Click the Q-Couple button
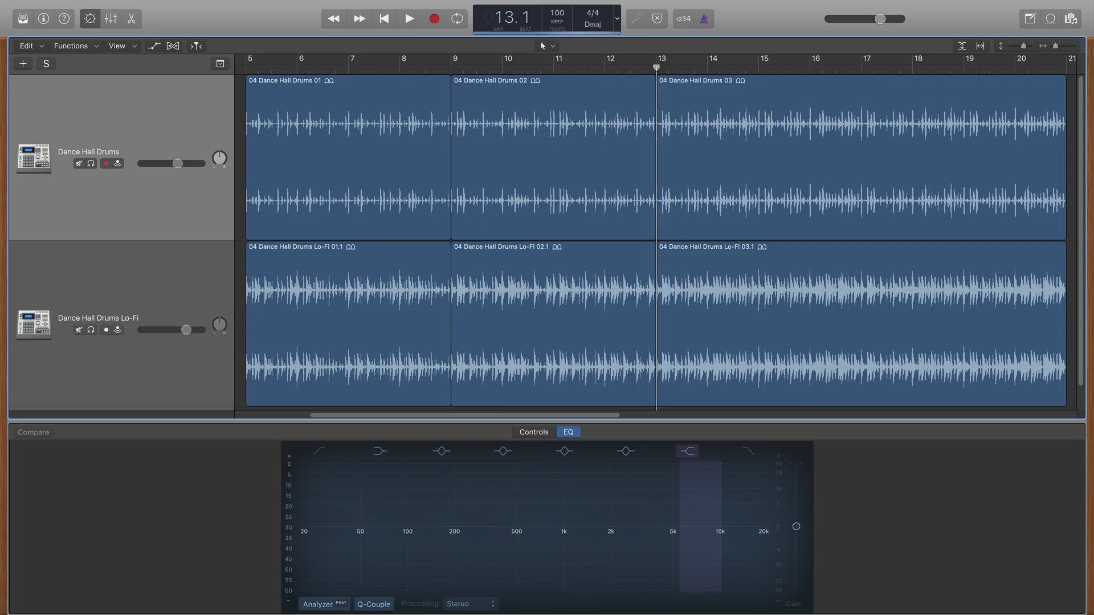This screenshot has height=615, width=1094. pos(373,604)
